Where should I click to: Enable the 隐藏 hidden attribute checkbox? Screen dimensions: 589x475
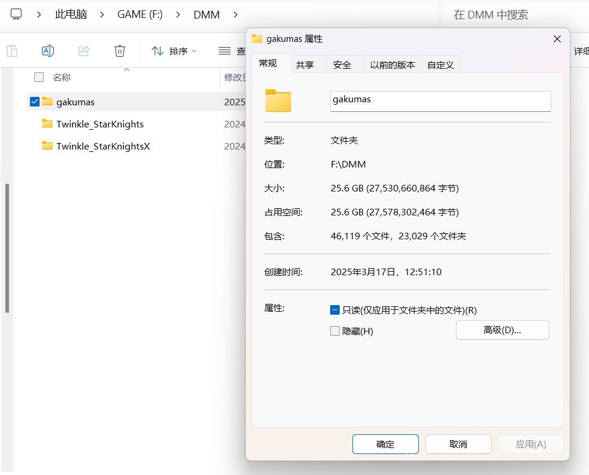(335, 330)
